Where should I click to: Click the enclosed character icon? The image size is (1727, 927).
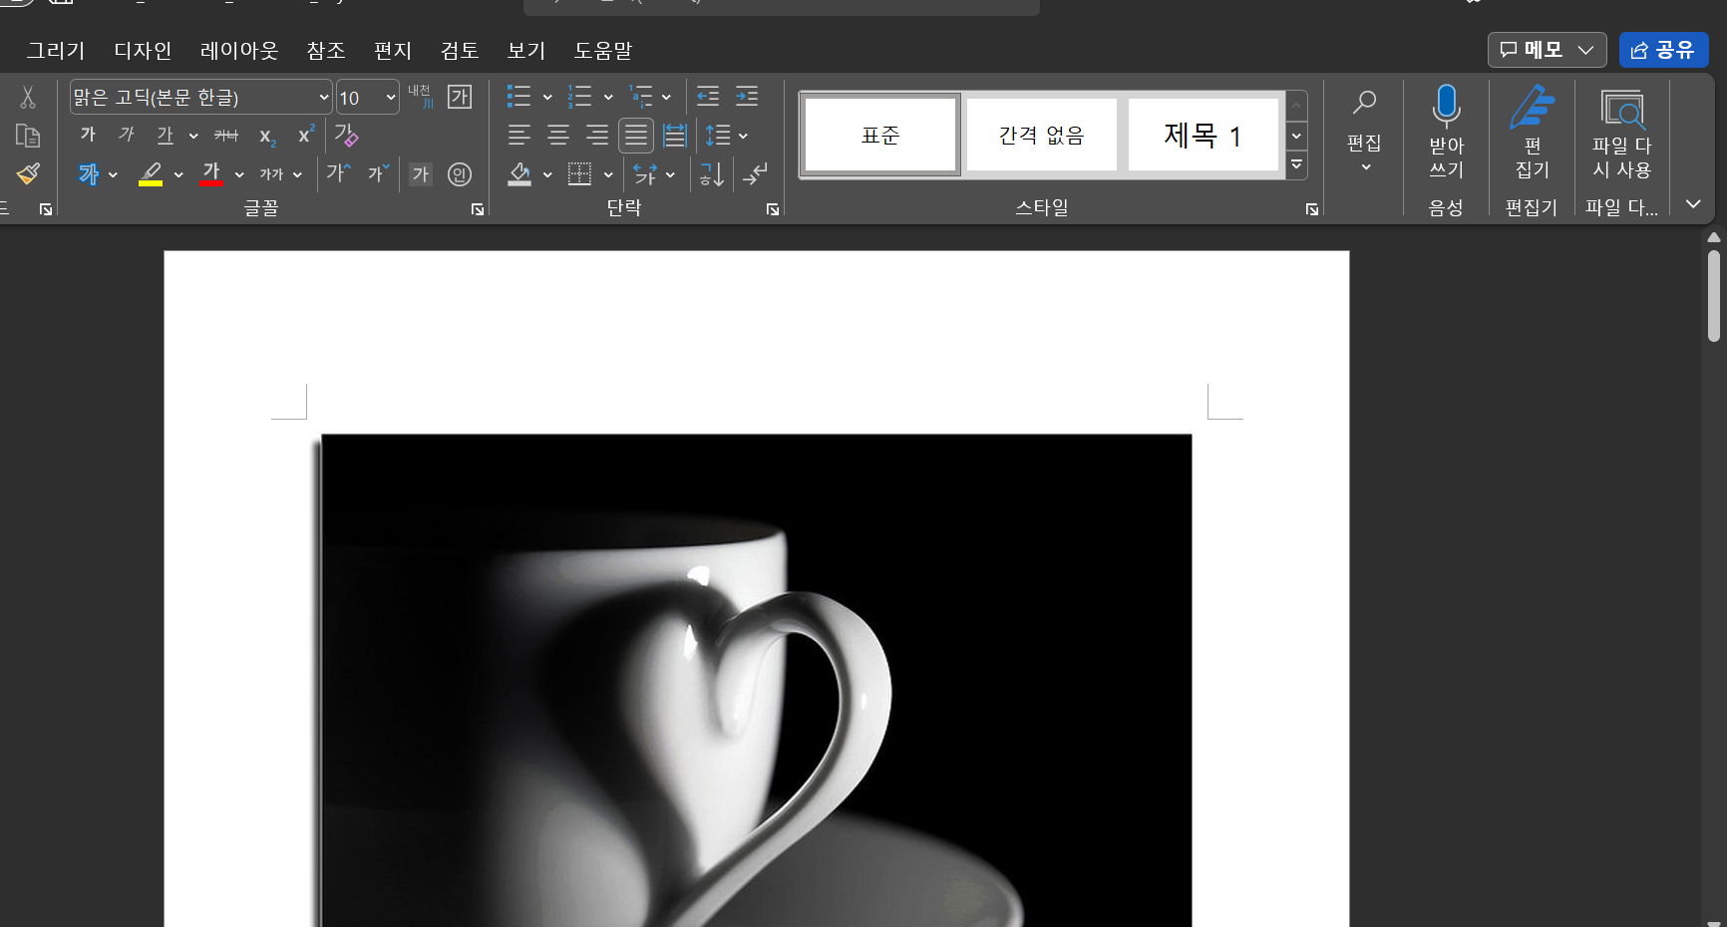(460, 174)
